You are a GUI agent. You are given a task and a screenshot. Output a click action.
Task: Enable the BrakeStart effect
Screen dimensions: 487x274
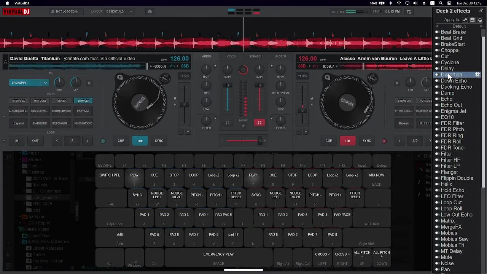pyautogui.click(x=437, y=44)
